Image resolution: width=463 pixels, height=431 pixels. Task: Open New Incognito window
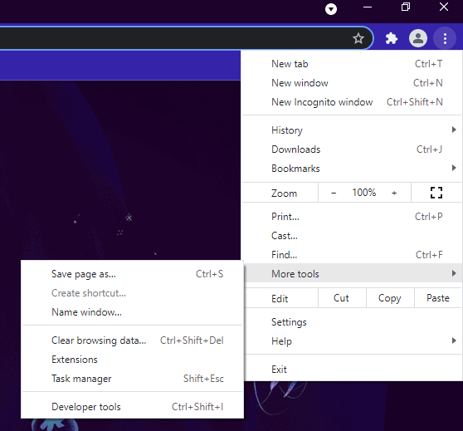pyautogui.click(x=352, y=102)
